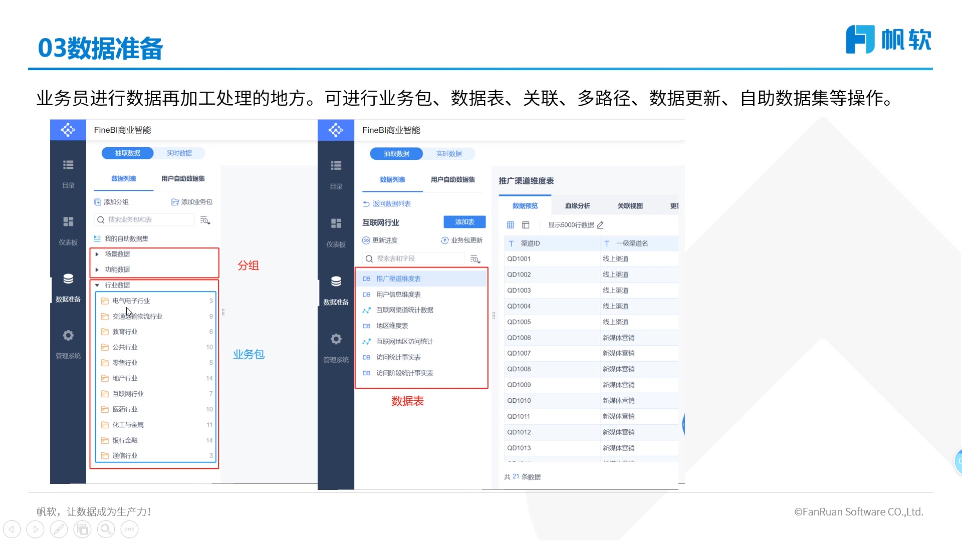Image resolution: width=962 pixels, height=541 pixels.
Task: Open zoom magnifier icon in presentation bar
Action: 106,529
